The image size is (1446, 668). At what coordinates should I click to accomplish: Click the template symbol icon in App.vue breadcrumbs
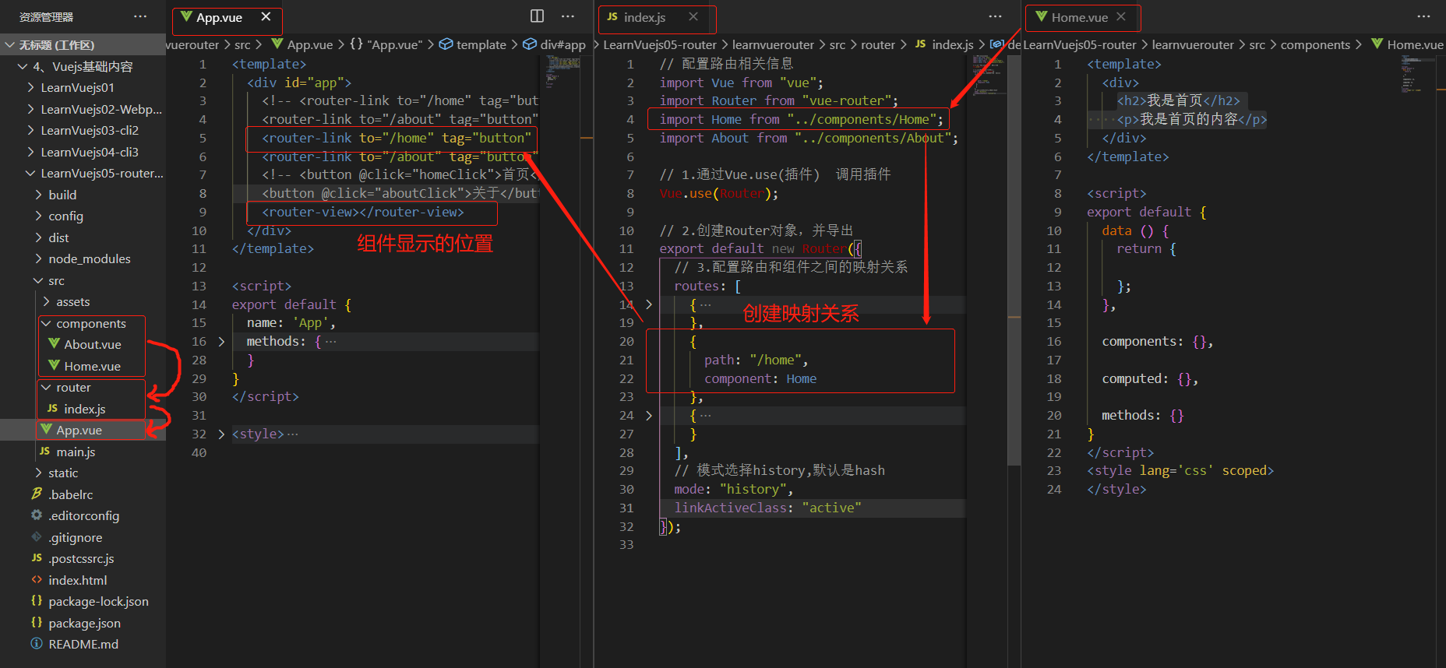(446, 44)
